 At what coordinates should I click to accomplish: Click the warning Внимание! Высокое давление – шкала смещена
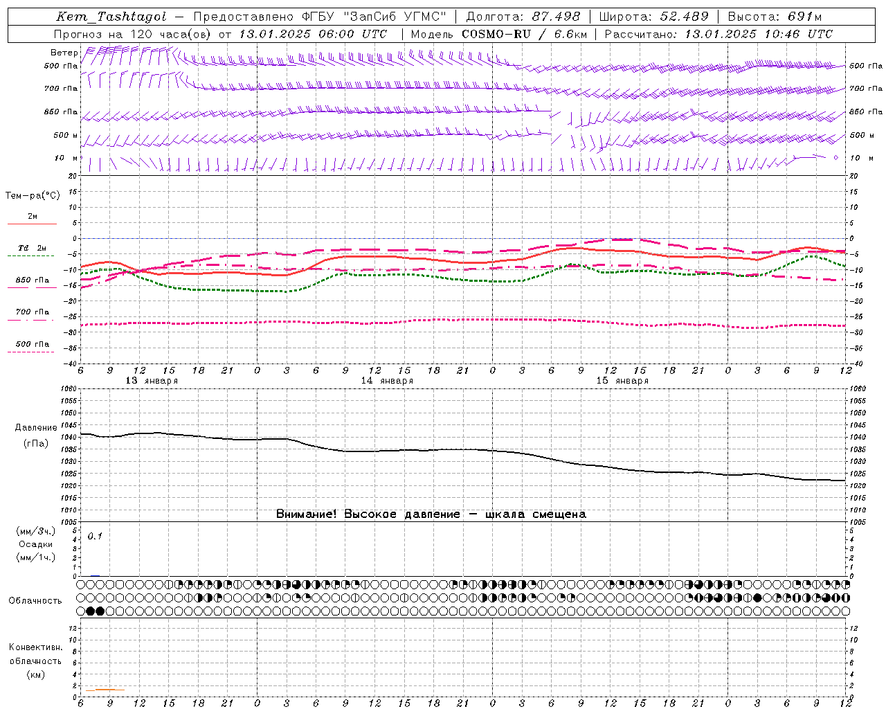431,514
